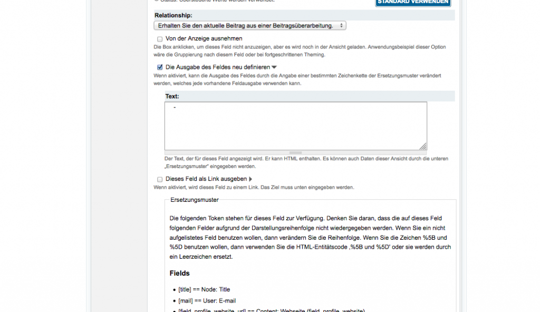Click the 'Dieses Feld als Link ausgeben' label
The width and height of the screenshot is (540, 312).
coord(206,179)
